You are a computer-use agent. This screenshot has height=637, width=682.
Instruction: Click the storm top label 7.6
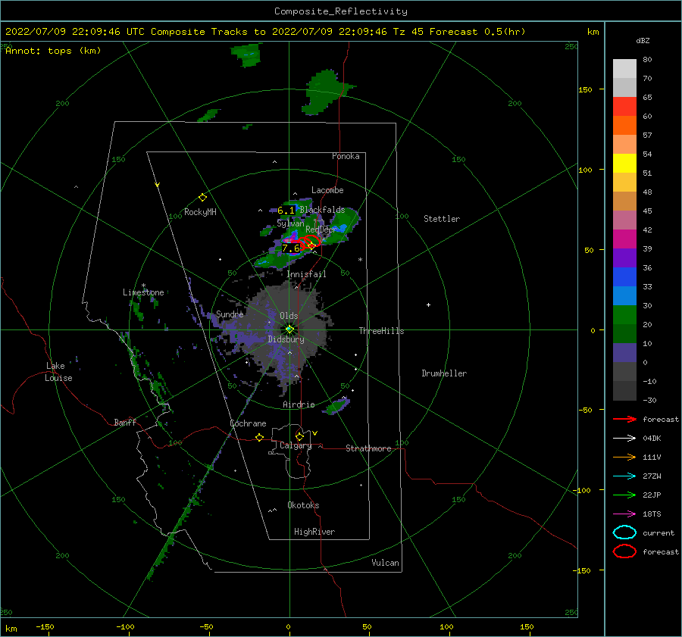290,248
